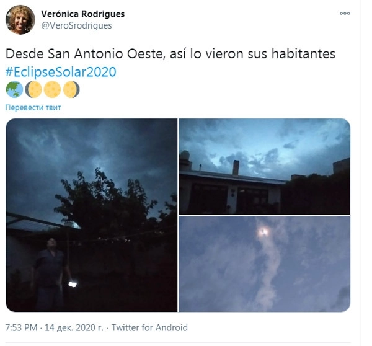
Task: Click the eclipsed sun in bottom photo
Action: pos(263,231)
